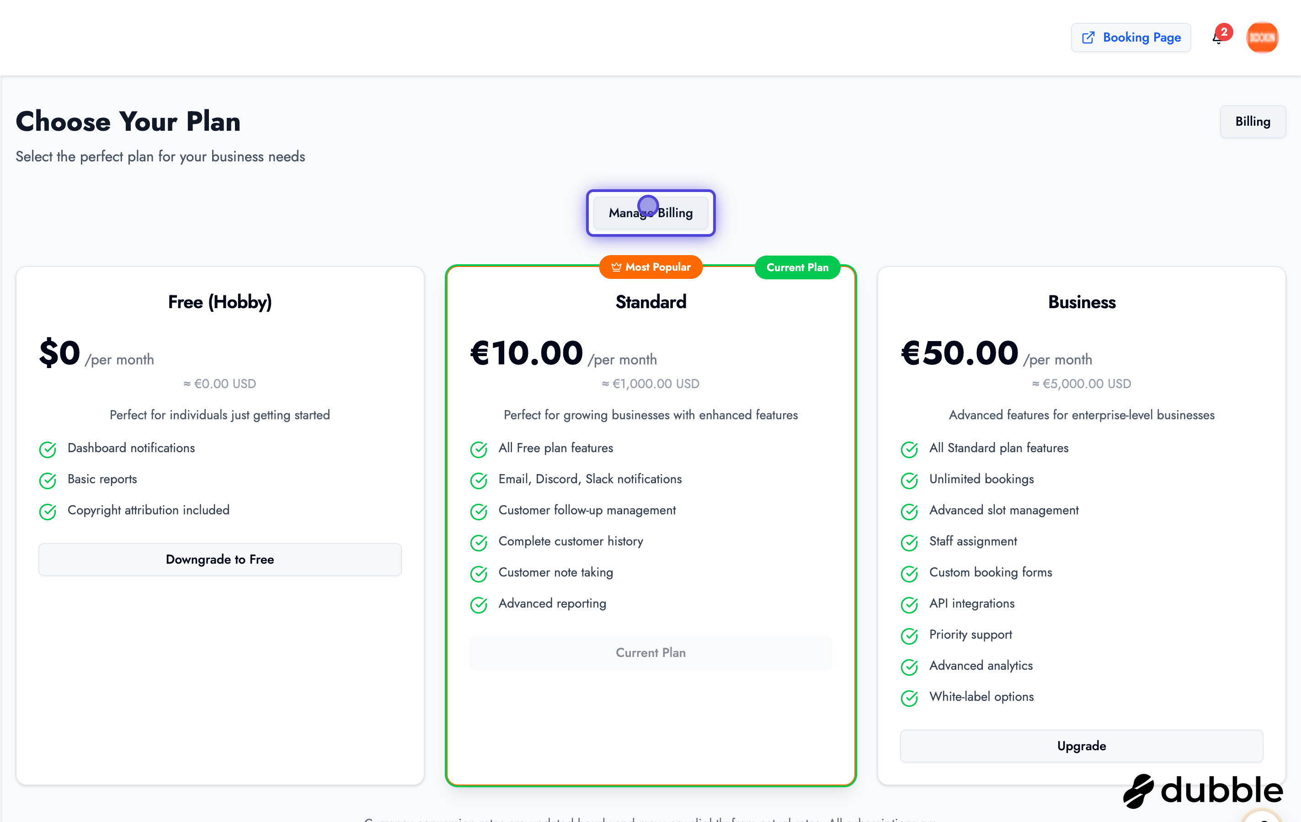Click the checkmark next to White-label options

click(909, 698)
